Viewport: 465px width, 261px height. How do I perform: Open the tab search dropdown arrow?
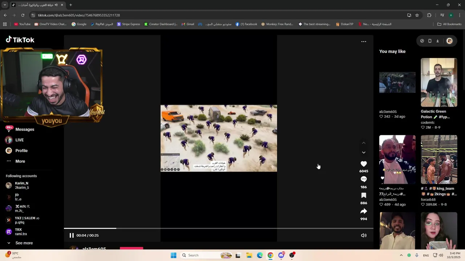click(x=5, y=5)
